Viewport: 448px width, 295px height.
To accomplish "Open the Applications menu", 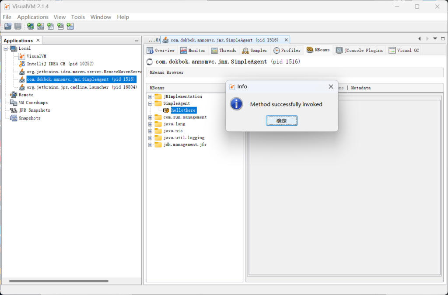I will pyautogui.click(x=33, y=17).
